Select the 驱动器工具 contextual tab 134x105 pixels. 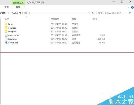(18, 3)
